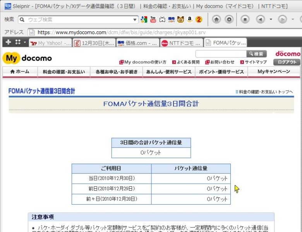Screen dimensions: 302x232
Task: Open the Amazon shortcut icon
Action: pos(190,19)
